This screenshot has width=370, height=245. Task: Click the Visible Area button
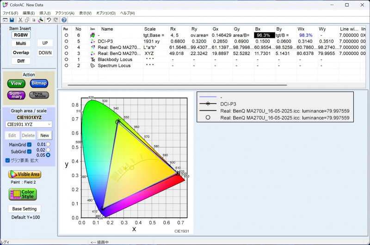25,174
